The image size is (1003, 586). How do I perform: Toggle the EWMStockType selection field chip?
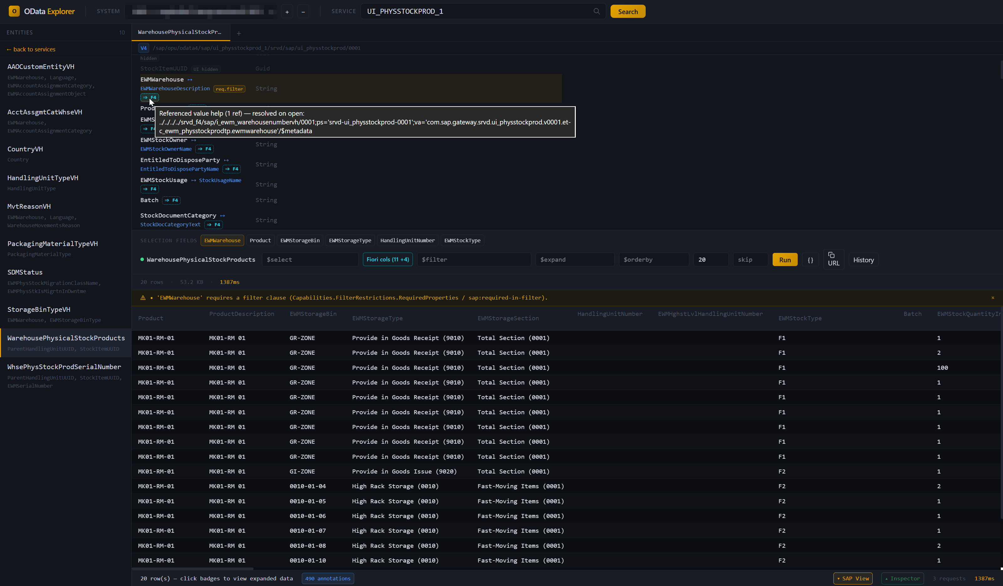click(462, 240)
